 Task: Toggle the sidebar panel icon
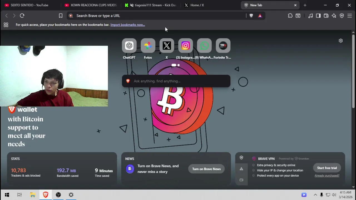click(x=318, y=16)
